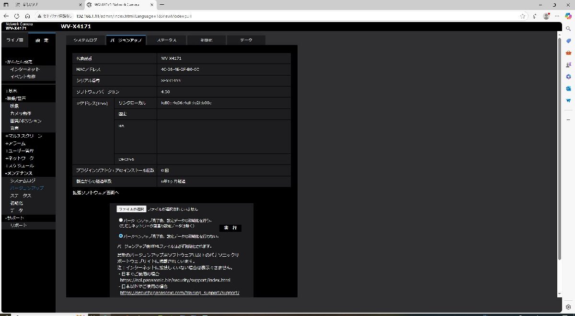Open リポート under サポート
This screenshot has width=575, height=316.
[18, 225]
